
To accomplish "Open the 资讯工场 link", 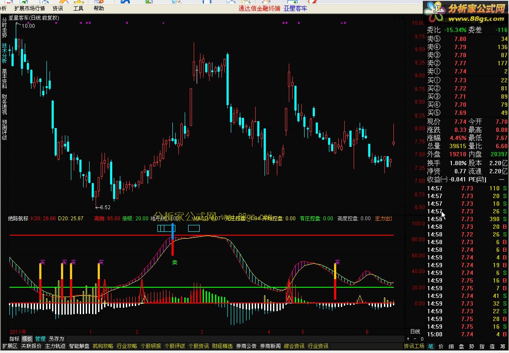I will [414, 346].
